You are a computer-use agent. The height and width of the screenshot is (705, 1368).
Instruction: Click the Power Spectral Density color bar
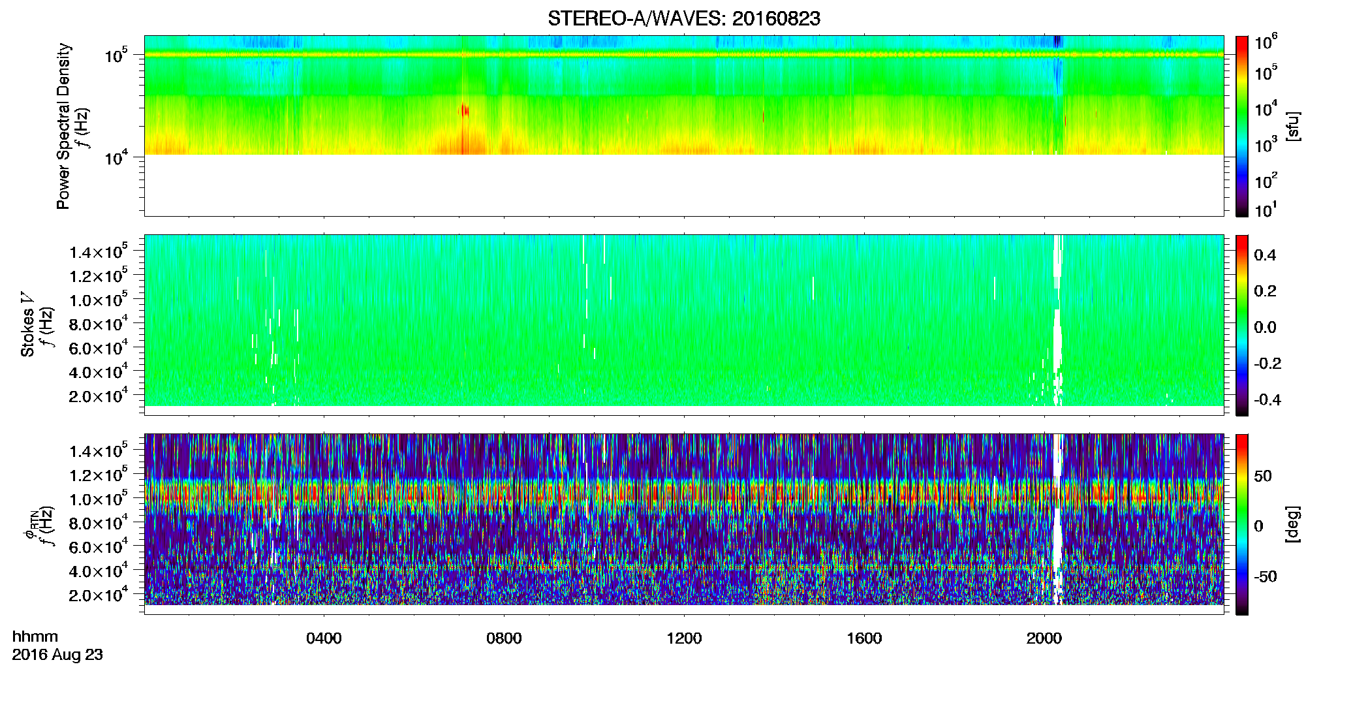pos(1241,126)
